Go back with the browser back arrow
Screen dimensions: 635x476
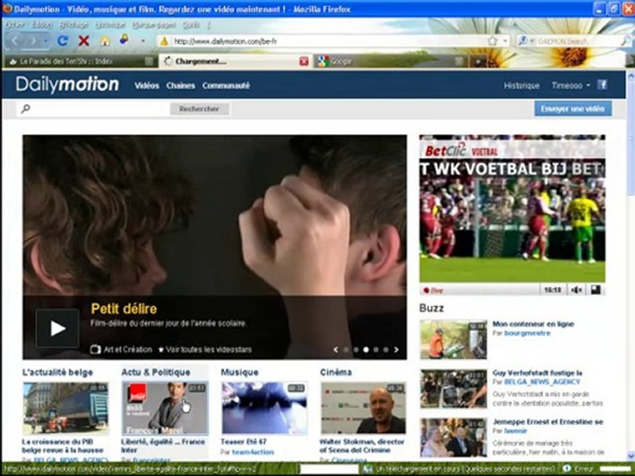tap(15, 40)
